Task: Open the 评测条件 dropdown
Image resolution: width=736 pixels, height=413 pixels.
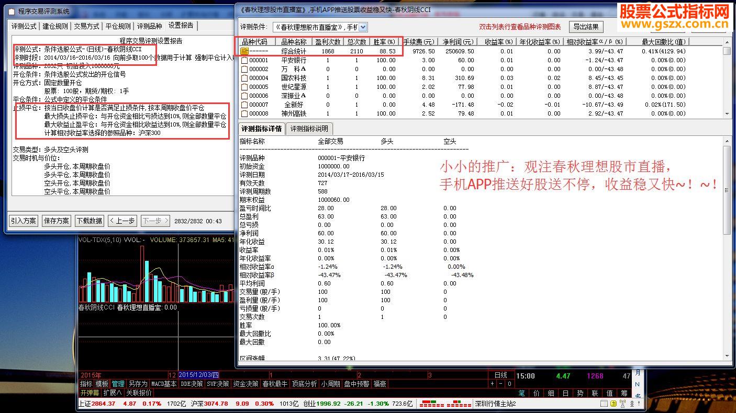Action: point(363,27)
